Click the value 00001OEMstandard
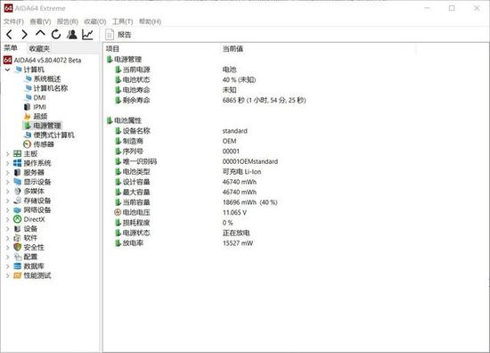The height and width of the screenshot is (353, 490). (250, 161)
